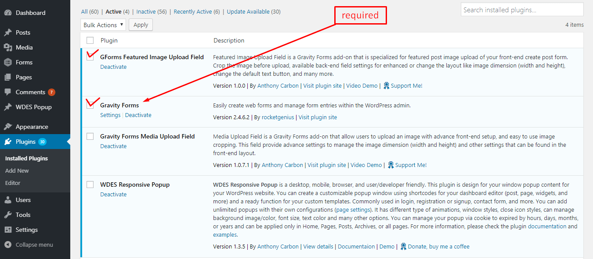The width and height of the screenshot is (593, 259).
Task: Check the Gravity Forms plugin checkbox
Action: 90,105
